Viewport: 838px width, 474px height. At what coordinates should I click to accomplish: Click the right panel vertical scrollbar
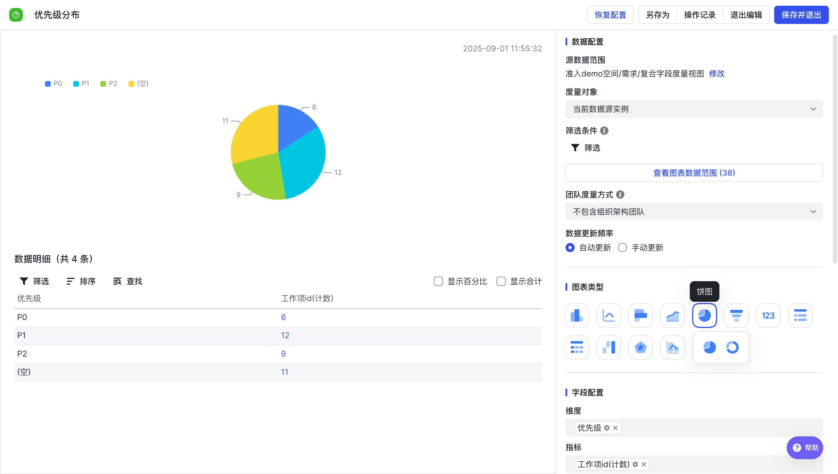(x=835, y=150)
